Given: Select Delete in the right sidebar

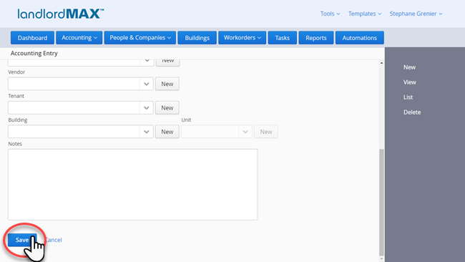Looking at the screenshot, I should (412, 112).
